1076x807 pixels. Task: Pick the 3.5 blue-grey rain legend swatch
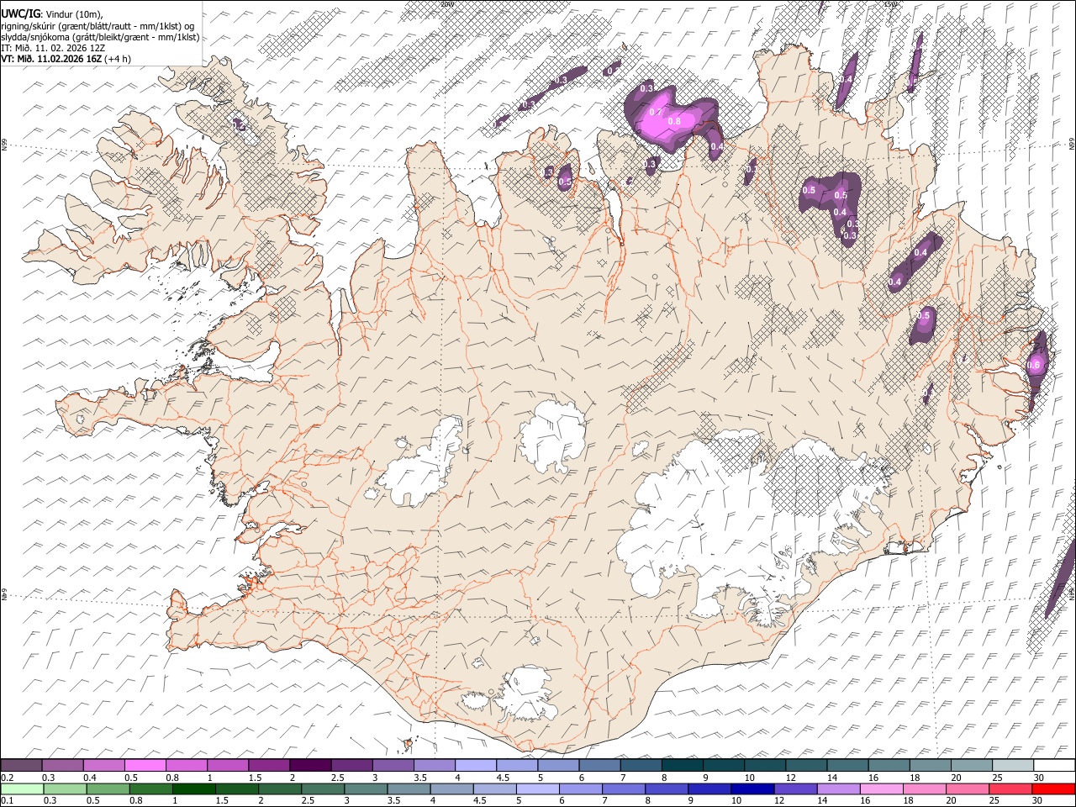click(x=409, y=789)
